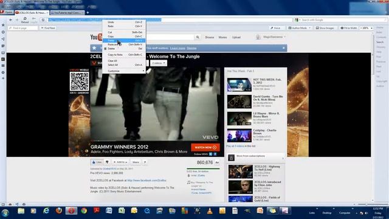Open the Add to dropdown below the video
This screenshot has height=219, width=389.
click(x=120, y=162)
